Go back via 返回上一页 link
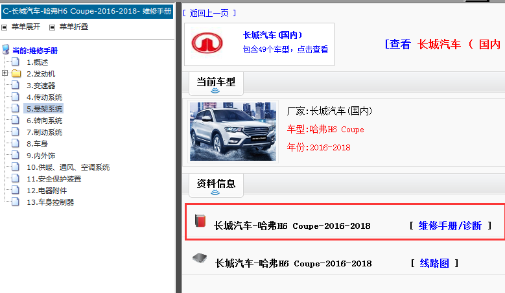 [209, 13]
